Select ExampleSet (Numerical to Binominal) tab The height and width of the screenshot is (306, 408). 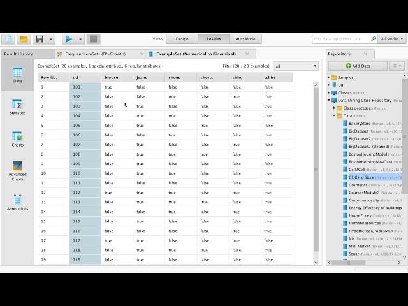[196, 54]
